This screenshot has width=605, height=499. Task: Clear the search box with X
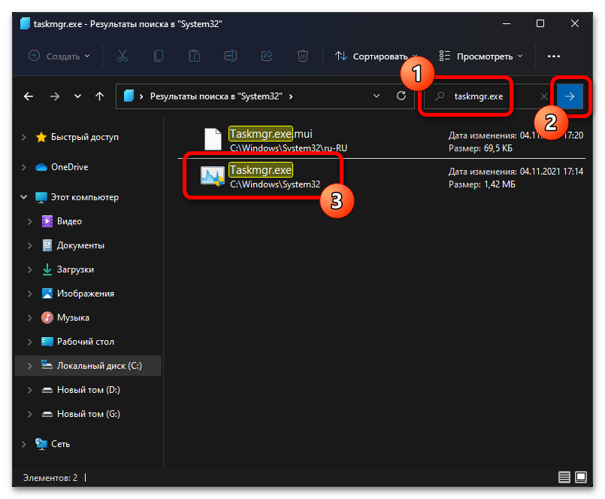tap(543, 96)
